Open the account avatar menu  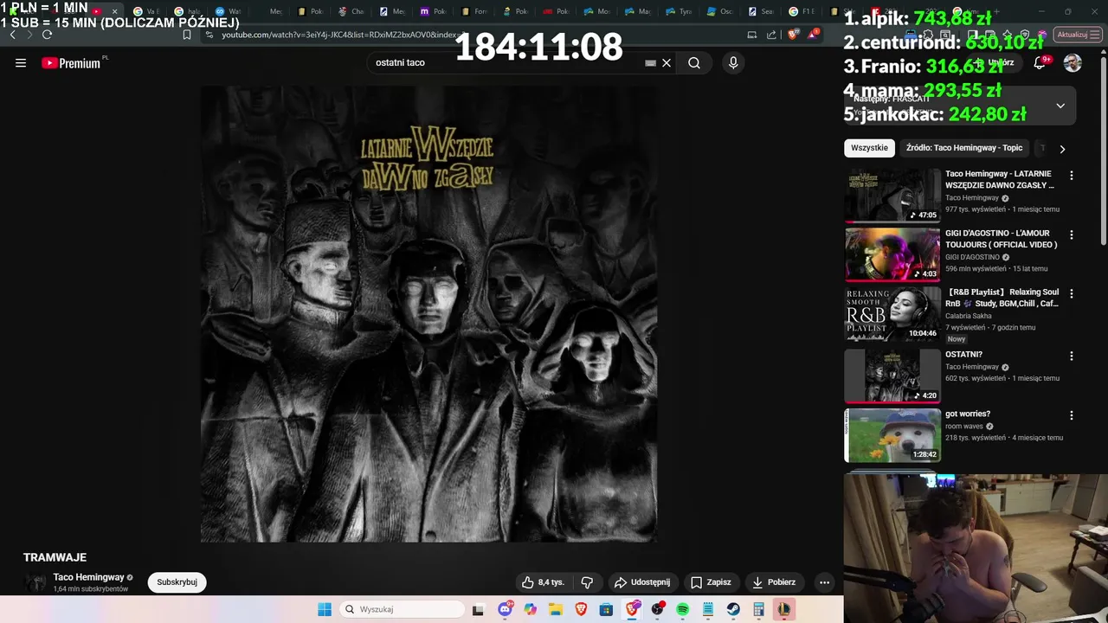click(1073, 62)
